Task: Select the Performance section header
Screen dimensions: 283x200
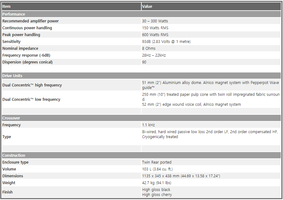Action: tap(141, 14)
